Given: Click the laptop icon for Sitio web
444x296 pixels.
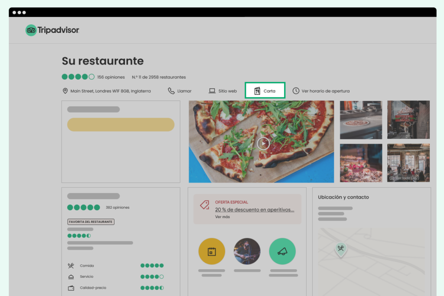Looking at the screenshot, I should tap(212, 91).
